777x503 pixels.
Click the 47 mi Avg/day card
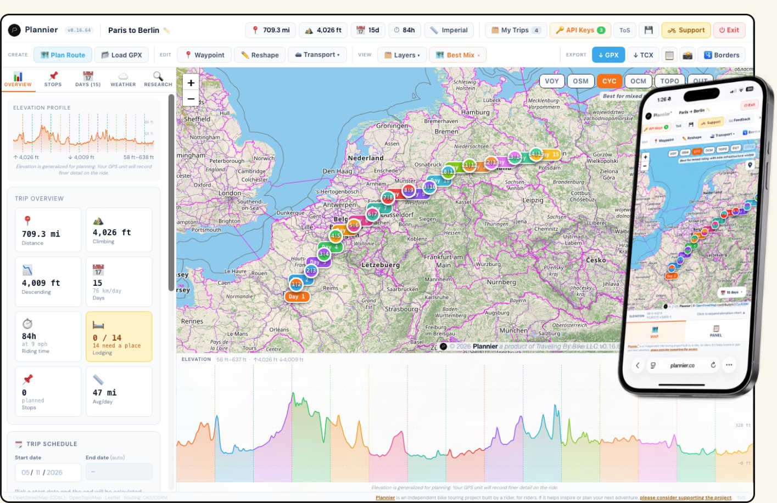tap(119, 392)
